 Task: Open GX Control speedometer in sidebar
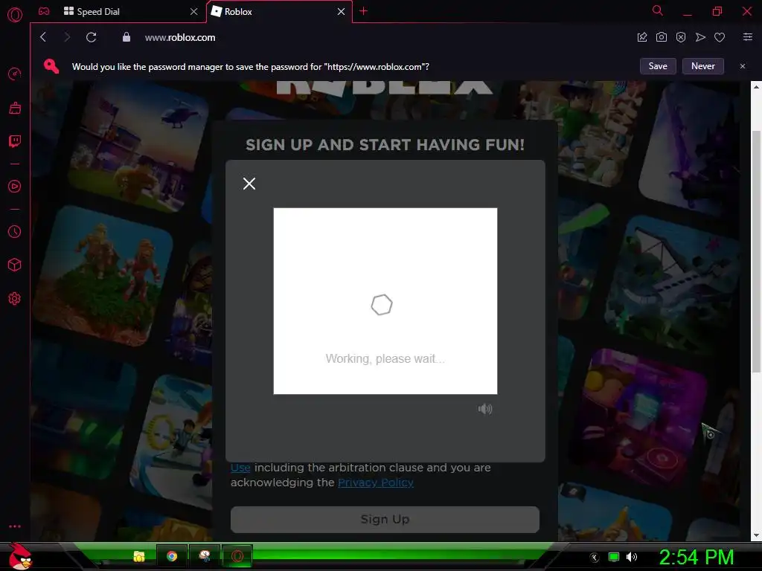[x=15, y=74]
